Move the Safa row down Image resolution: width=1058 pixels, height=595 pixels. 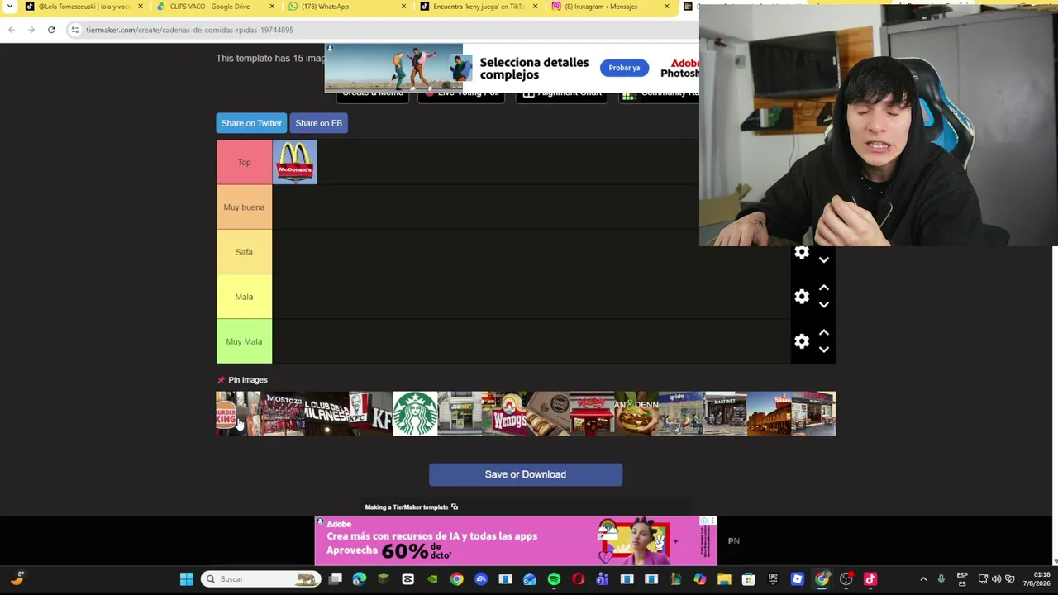pos(824,259)
